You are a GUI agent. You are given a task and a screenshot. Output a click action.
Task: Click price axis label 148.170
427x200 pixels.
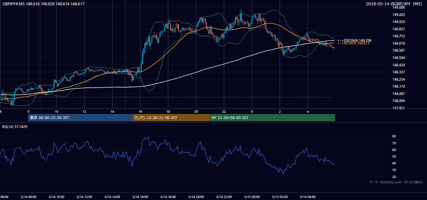(x=398, y=86)
